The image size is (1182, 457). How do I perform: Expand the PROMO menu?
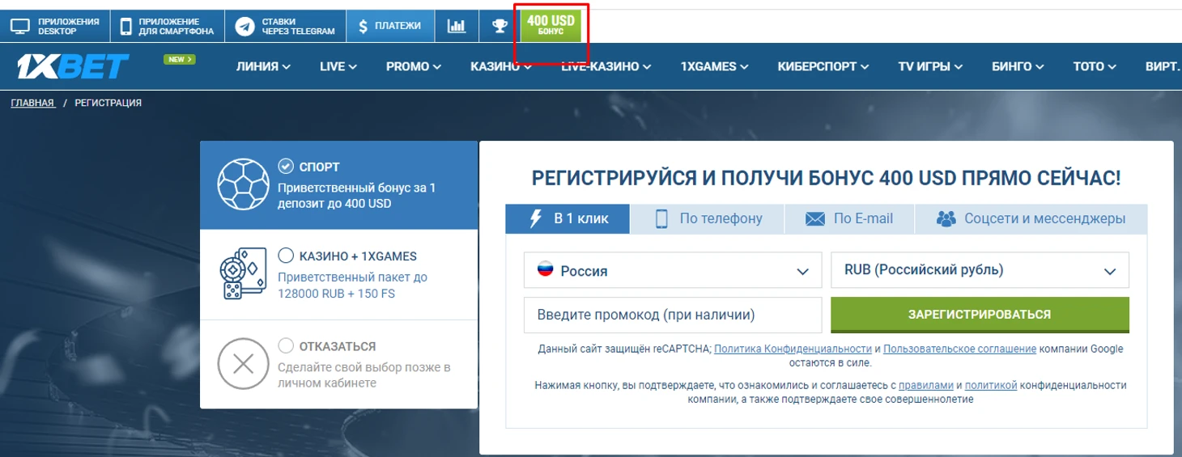tap(414, 67)
